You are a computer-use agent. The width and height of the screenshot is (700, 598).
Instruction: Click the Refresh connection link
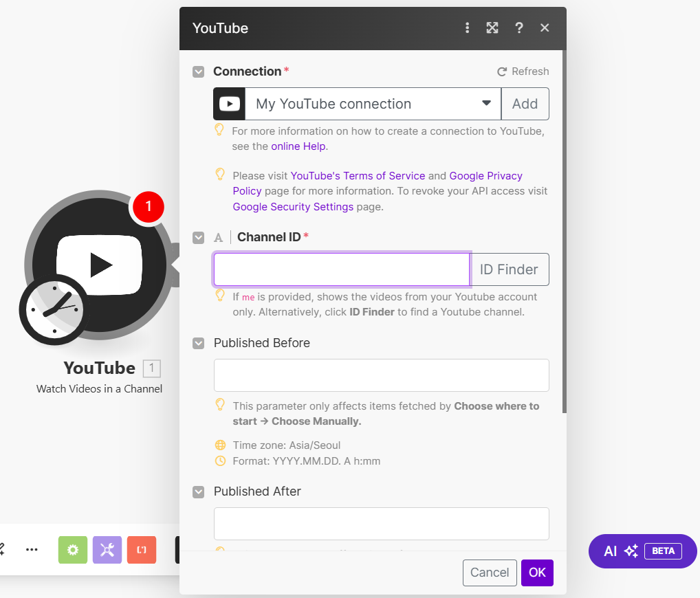pyautogui.click(x=523, y=71)
